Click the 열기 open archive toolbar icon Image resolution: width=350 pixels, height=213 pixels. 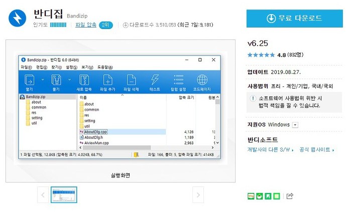click(29, 80)
